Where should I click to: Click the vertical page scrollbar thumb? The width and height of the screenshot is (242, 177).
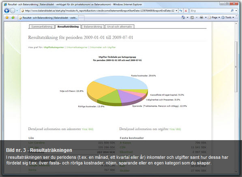click(x=236, y=66)
